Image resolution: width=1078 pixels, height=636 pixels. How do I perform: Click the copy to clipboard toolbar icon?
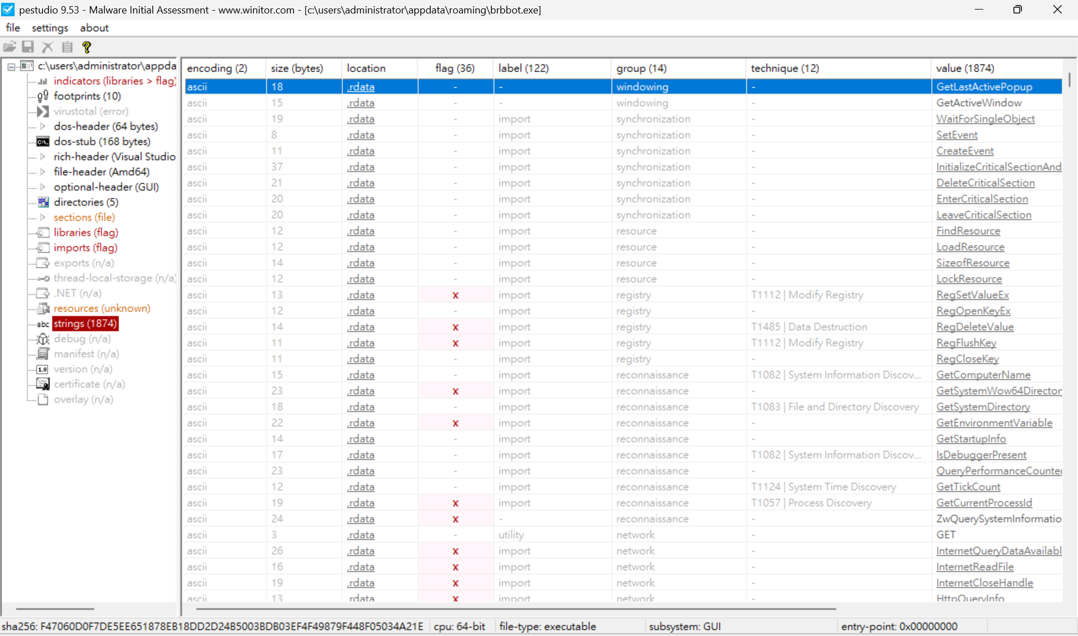tap(67, 47)
